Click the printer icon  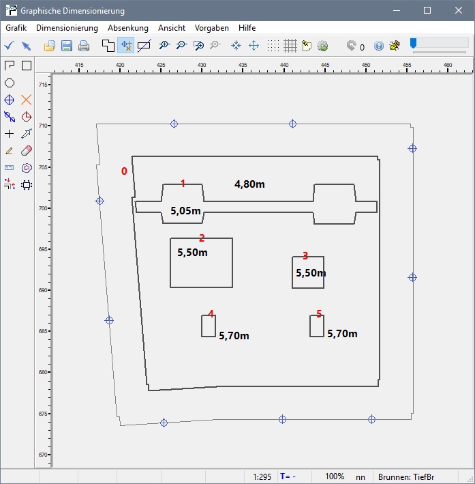coord(84,46)
